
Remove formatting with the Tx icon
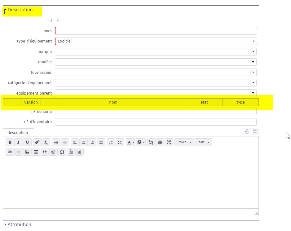pyautogui.click(x=46, y=142)
